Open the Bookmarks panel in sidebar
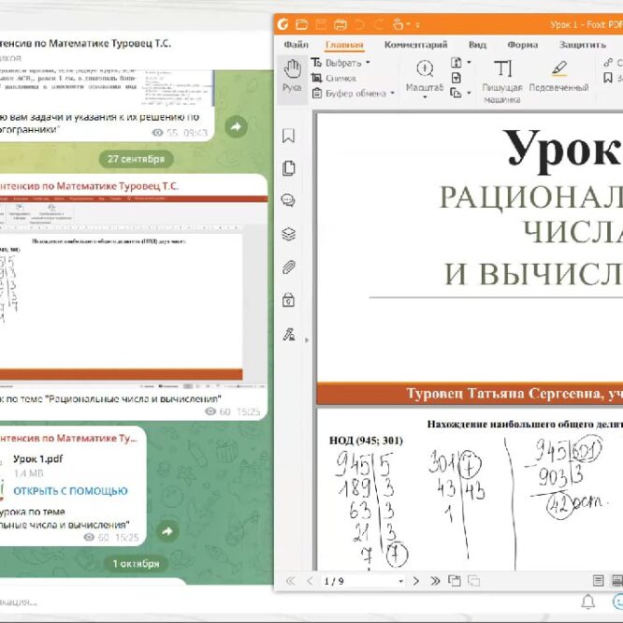Image resolution: width=623 pixels, height=623 pixels. point(288,136)
